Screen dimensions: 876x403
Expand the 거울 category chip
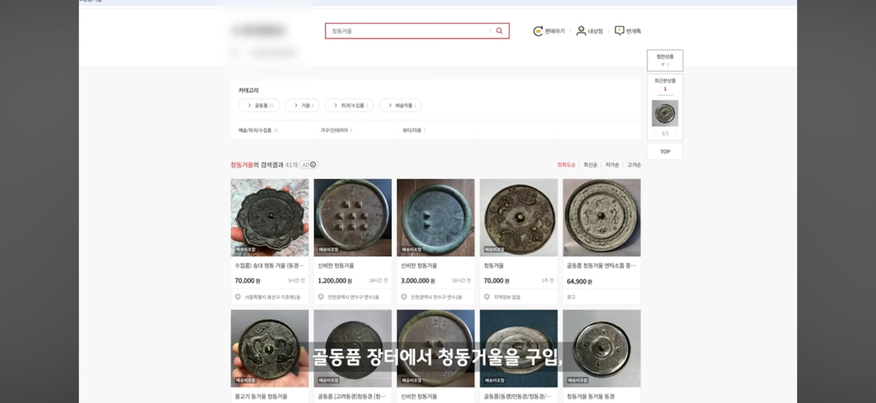point(302,105)
